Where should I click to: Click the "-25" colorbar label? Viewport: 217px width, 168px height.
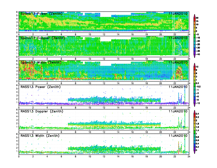click(x=198, y=44)
